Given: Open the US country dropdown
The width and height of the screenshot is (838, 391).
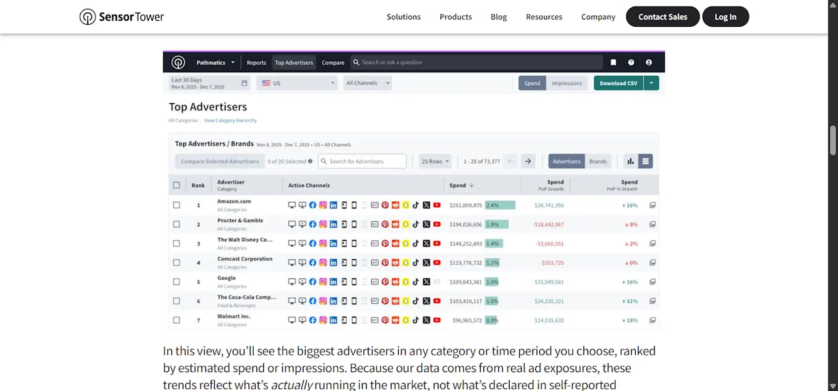Looking at the screenshot, I should (x=297, y=83).
